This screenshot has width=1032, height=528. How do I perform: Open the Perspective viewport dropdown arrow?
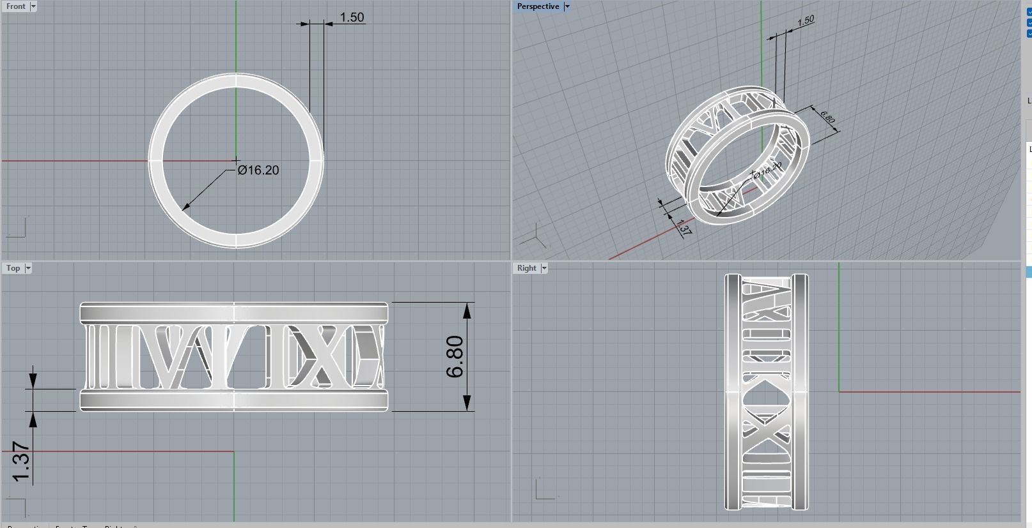[x=567, y=6]
